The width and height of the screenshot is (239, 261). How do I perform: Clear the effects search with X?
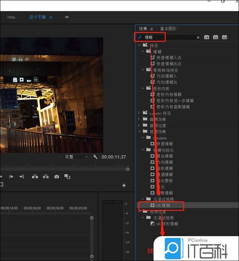(x=198, y=37)
